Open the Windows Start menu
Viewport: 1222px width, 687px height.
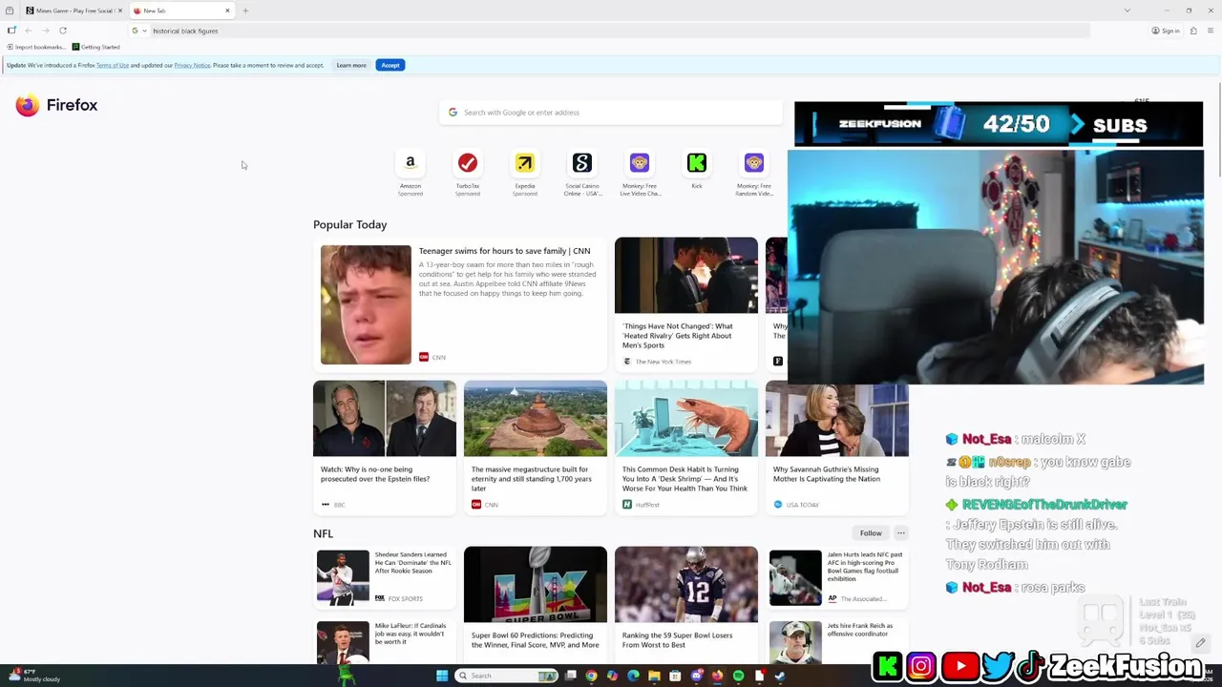[x=442, y=676]
